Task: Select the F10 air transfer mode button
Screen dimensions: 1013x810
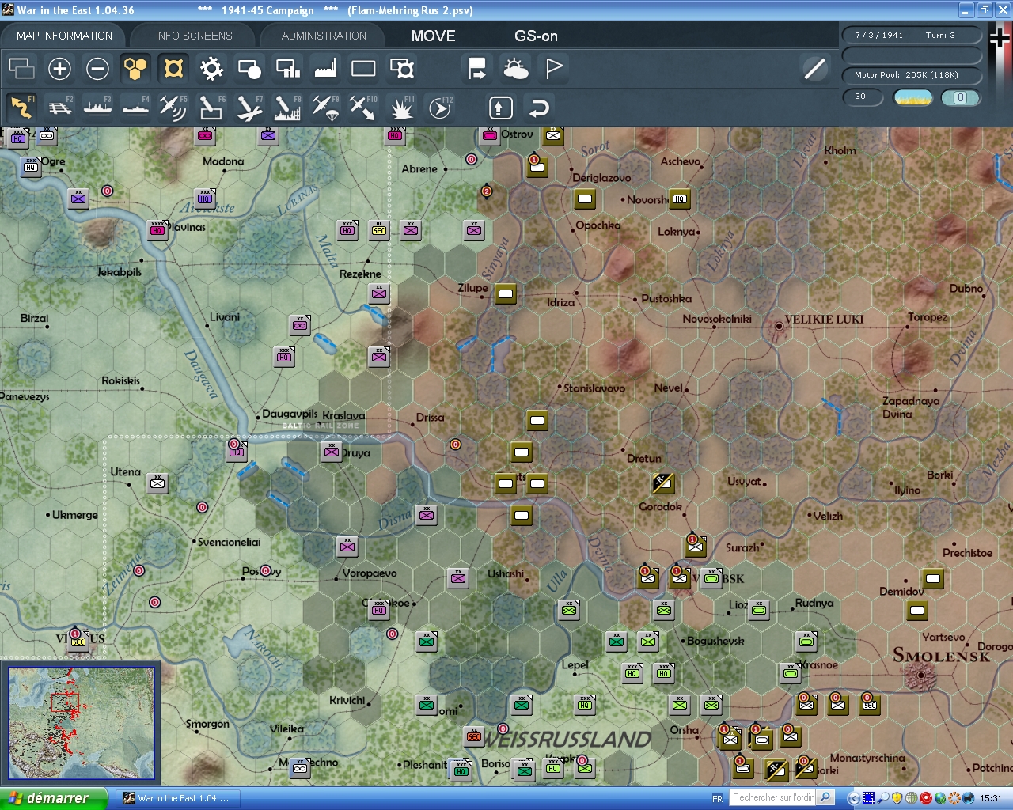Action: [x=363, y=107]
